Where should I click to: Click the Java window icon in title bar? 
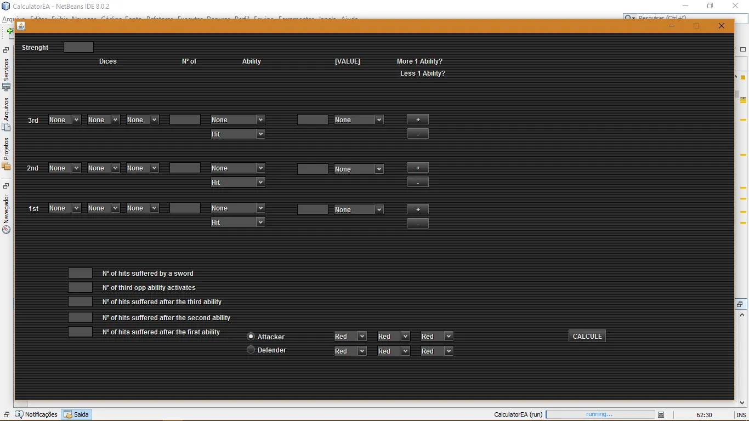[x=21, y=26]
